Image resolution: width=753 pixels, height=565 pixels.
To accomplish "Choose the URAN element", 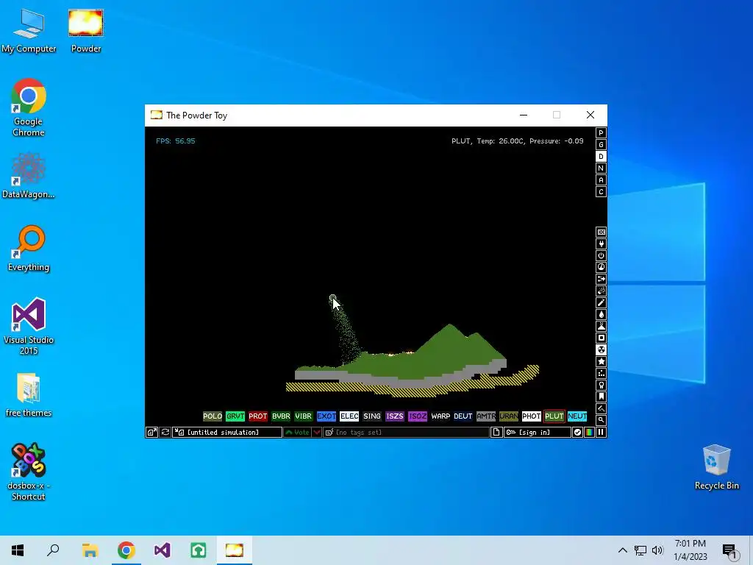I will (x=509, y=416).
